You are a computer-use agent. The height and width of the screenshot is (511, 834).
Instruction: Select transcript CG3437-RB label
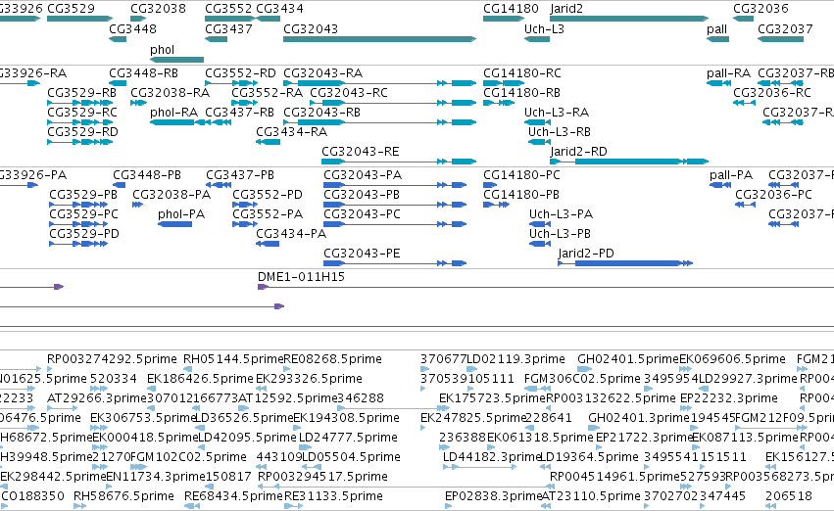[x=239, y=112]
